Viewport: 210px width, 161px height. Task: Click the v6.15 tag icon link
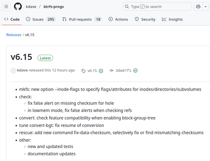pyautogui.click(x=83, y=71)
